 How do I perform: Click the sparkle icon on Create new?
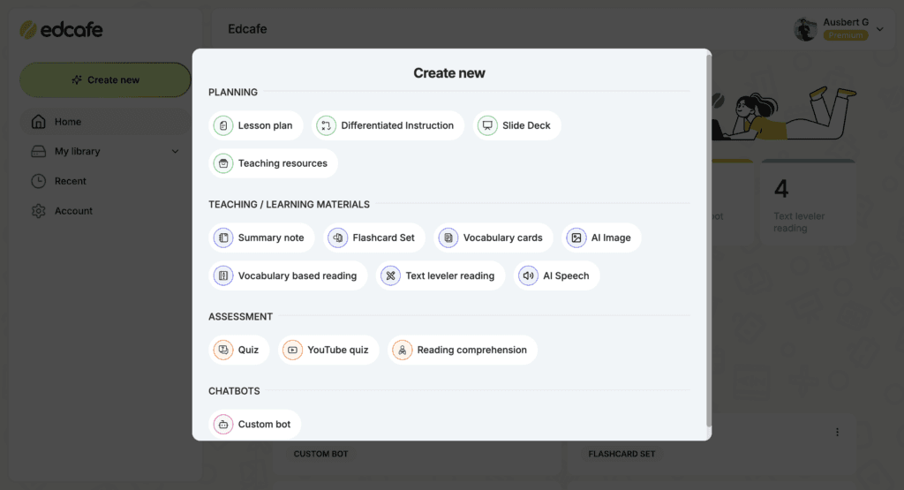77,80
